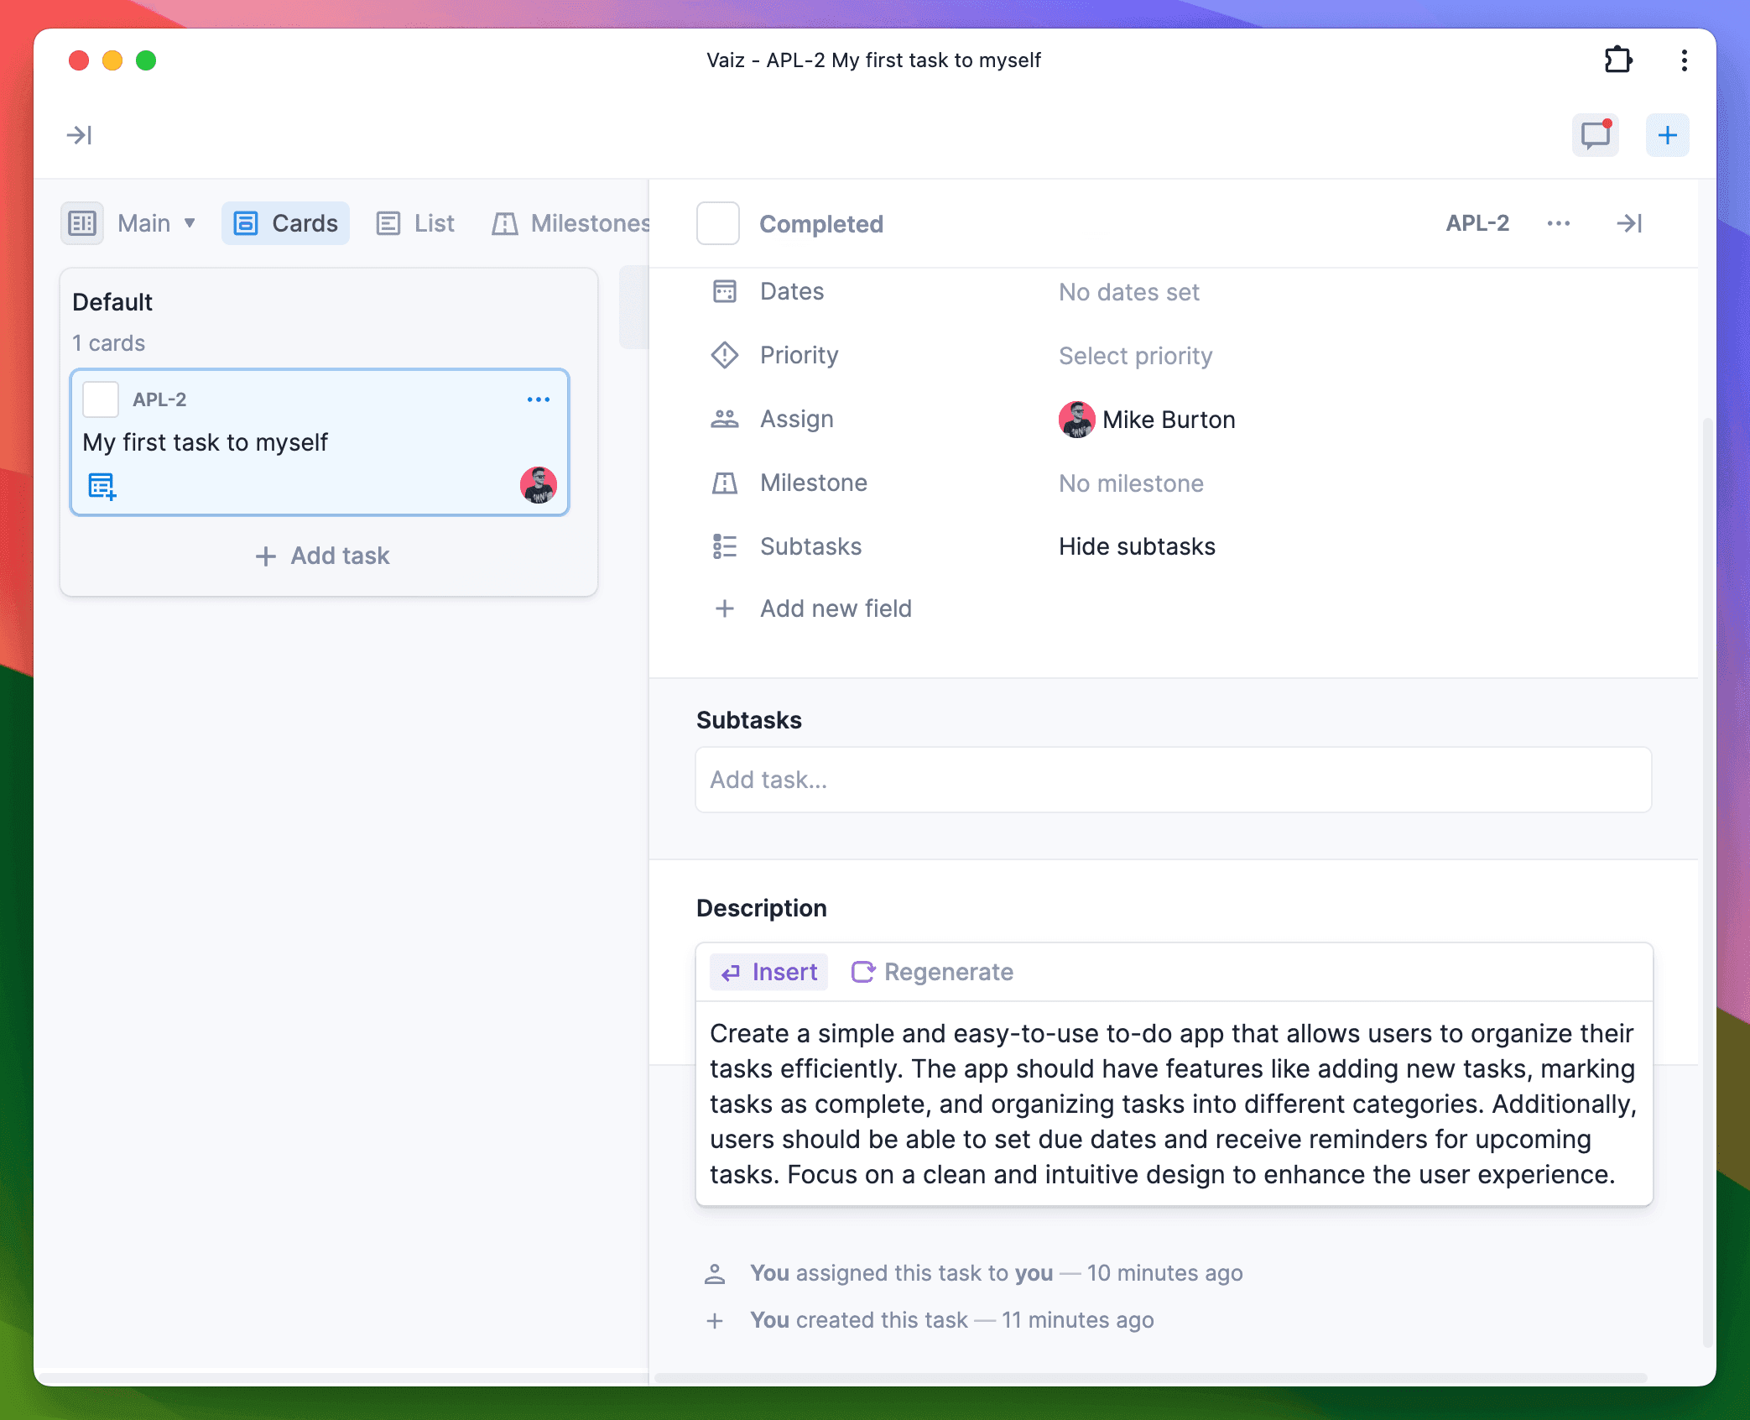Open the notifications chat bubble icon
Viewport: 1750px width, 1420px height.
coord(1595,135)
